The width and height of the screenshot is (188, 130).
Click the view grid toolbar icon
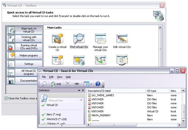(86, 84)
